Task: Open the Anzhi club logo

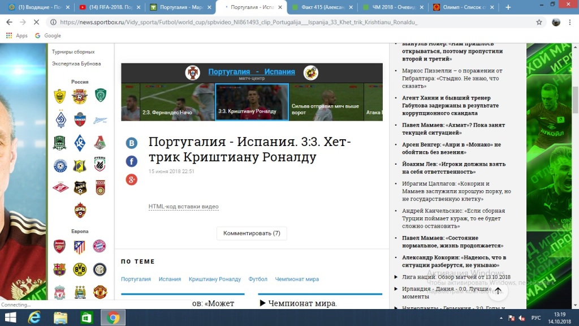Action: [59, 96]
